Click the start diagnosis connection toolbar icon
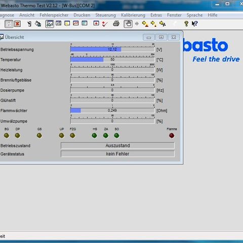 [9, 24]
